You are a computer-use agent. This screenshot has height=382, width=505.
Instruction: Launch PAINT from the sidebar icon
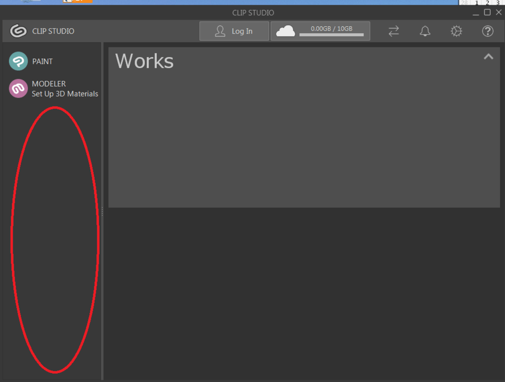18,61
